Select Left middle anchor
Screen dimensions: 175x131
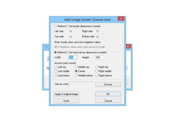(x=56, y=71)
